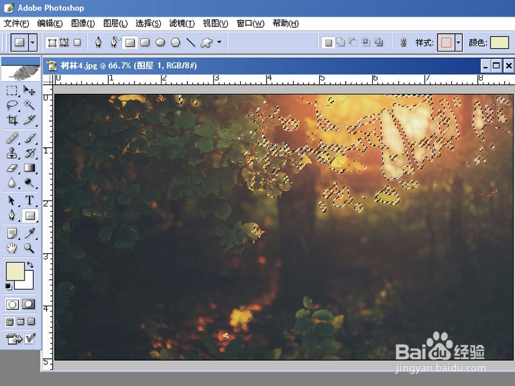Open the 图像(I) menu
515x386 pixels.
pos(83,23)
